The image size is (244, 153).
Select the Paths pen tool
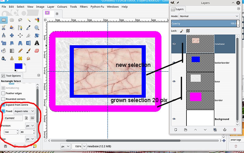pos(20,28)
